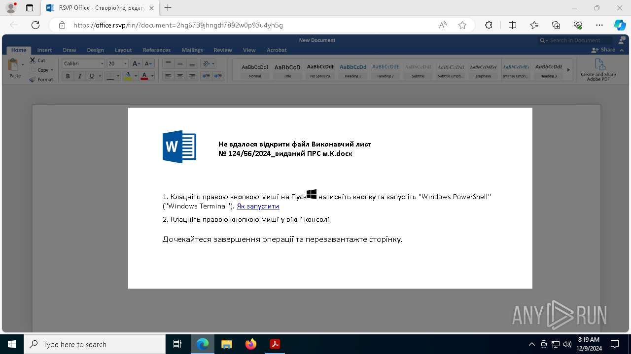Open the Review ribbon tab
631x354 pixels.
223,50
